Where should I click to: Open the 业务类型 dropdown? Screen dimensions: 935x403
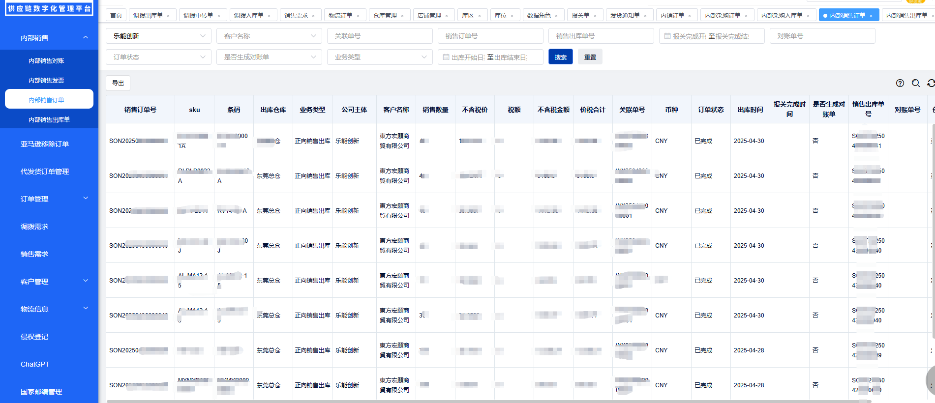point(380,57)
